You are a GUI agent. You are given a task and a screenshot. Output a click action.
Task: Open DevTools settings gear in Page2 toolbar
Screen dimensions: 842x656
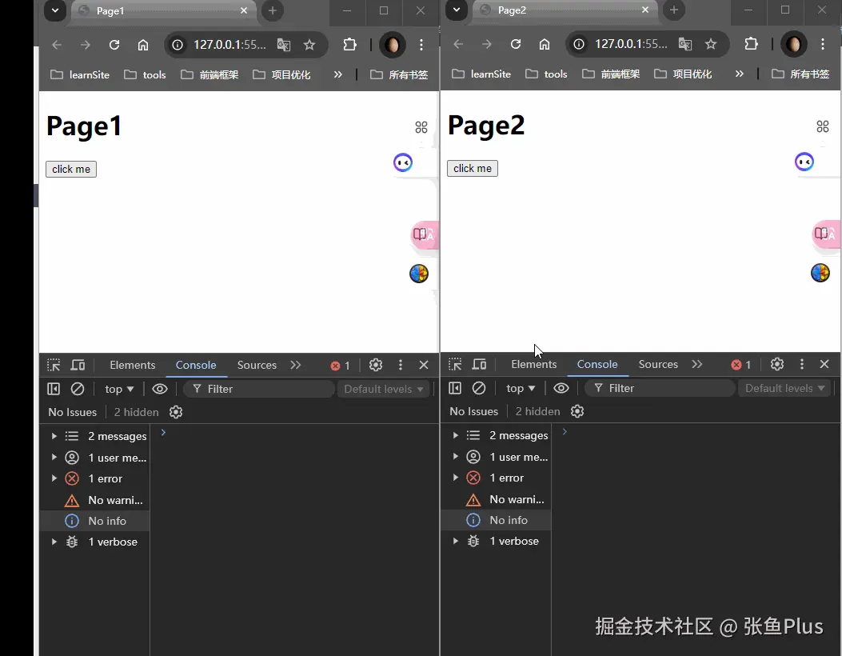(777, 364)
